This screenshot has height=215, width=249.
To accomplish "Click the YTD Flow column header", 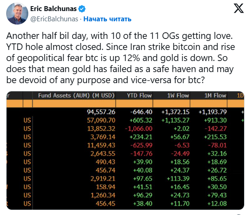I will [140, 95].
